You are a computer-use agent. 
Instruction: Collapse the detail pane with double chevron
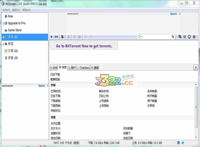click(x=196, y=67)
